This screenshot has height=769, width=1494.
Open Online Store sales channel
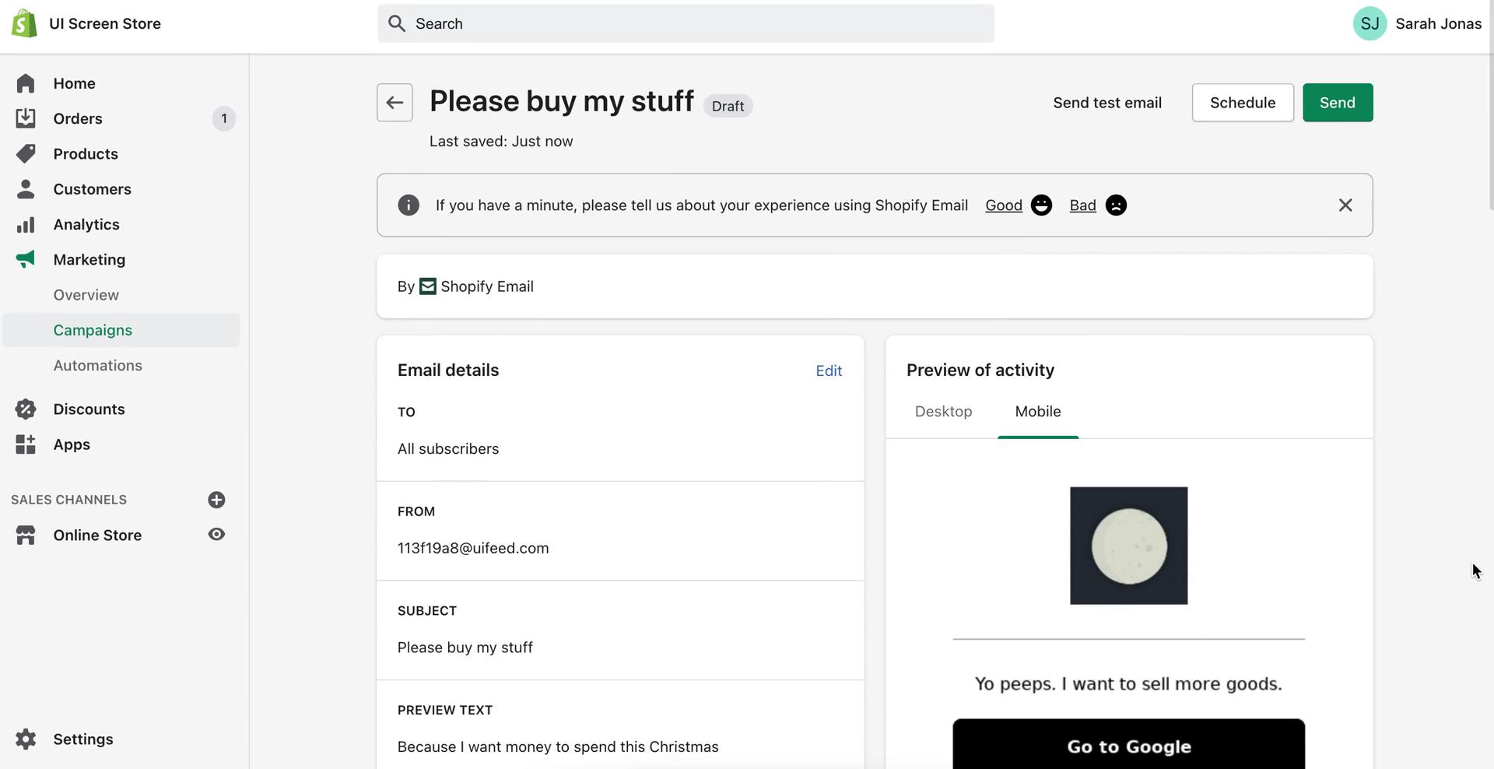(97, 535)
